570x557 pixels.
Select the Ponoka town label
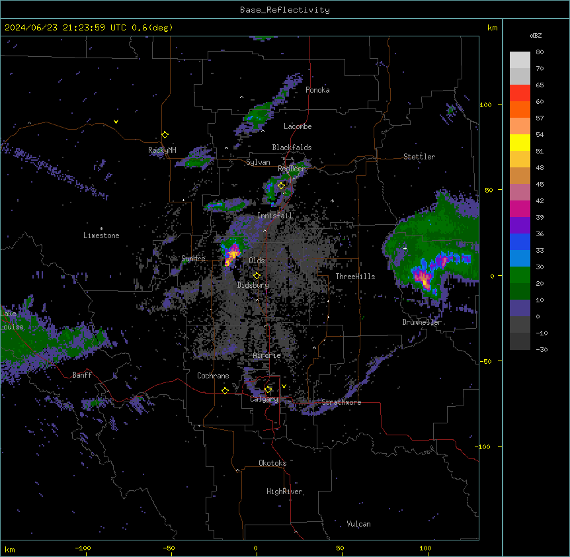pos(317,90)
